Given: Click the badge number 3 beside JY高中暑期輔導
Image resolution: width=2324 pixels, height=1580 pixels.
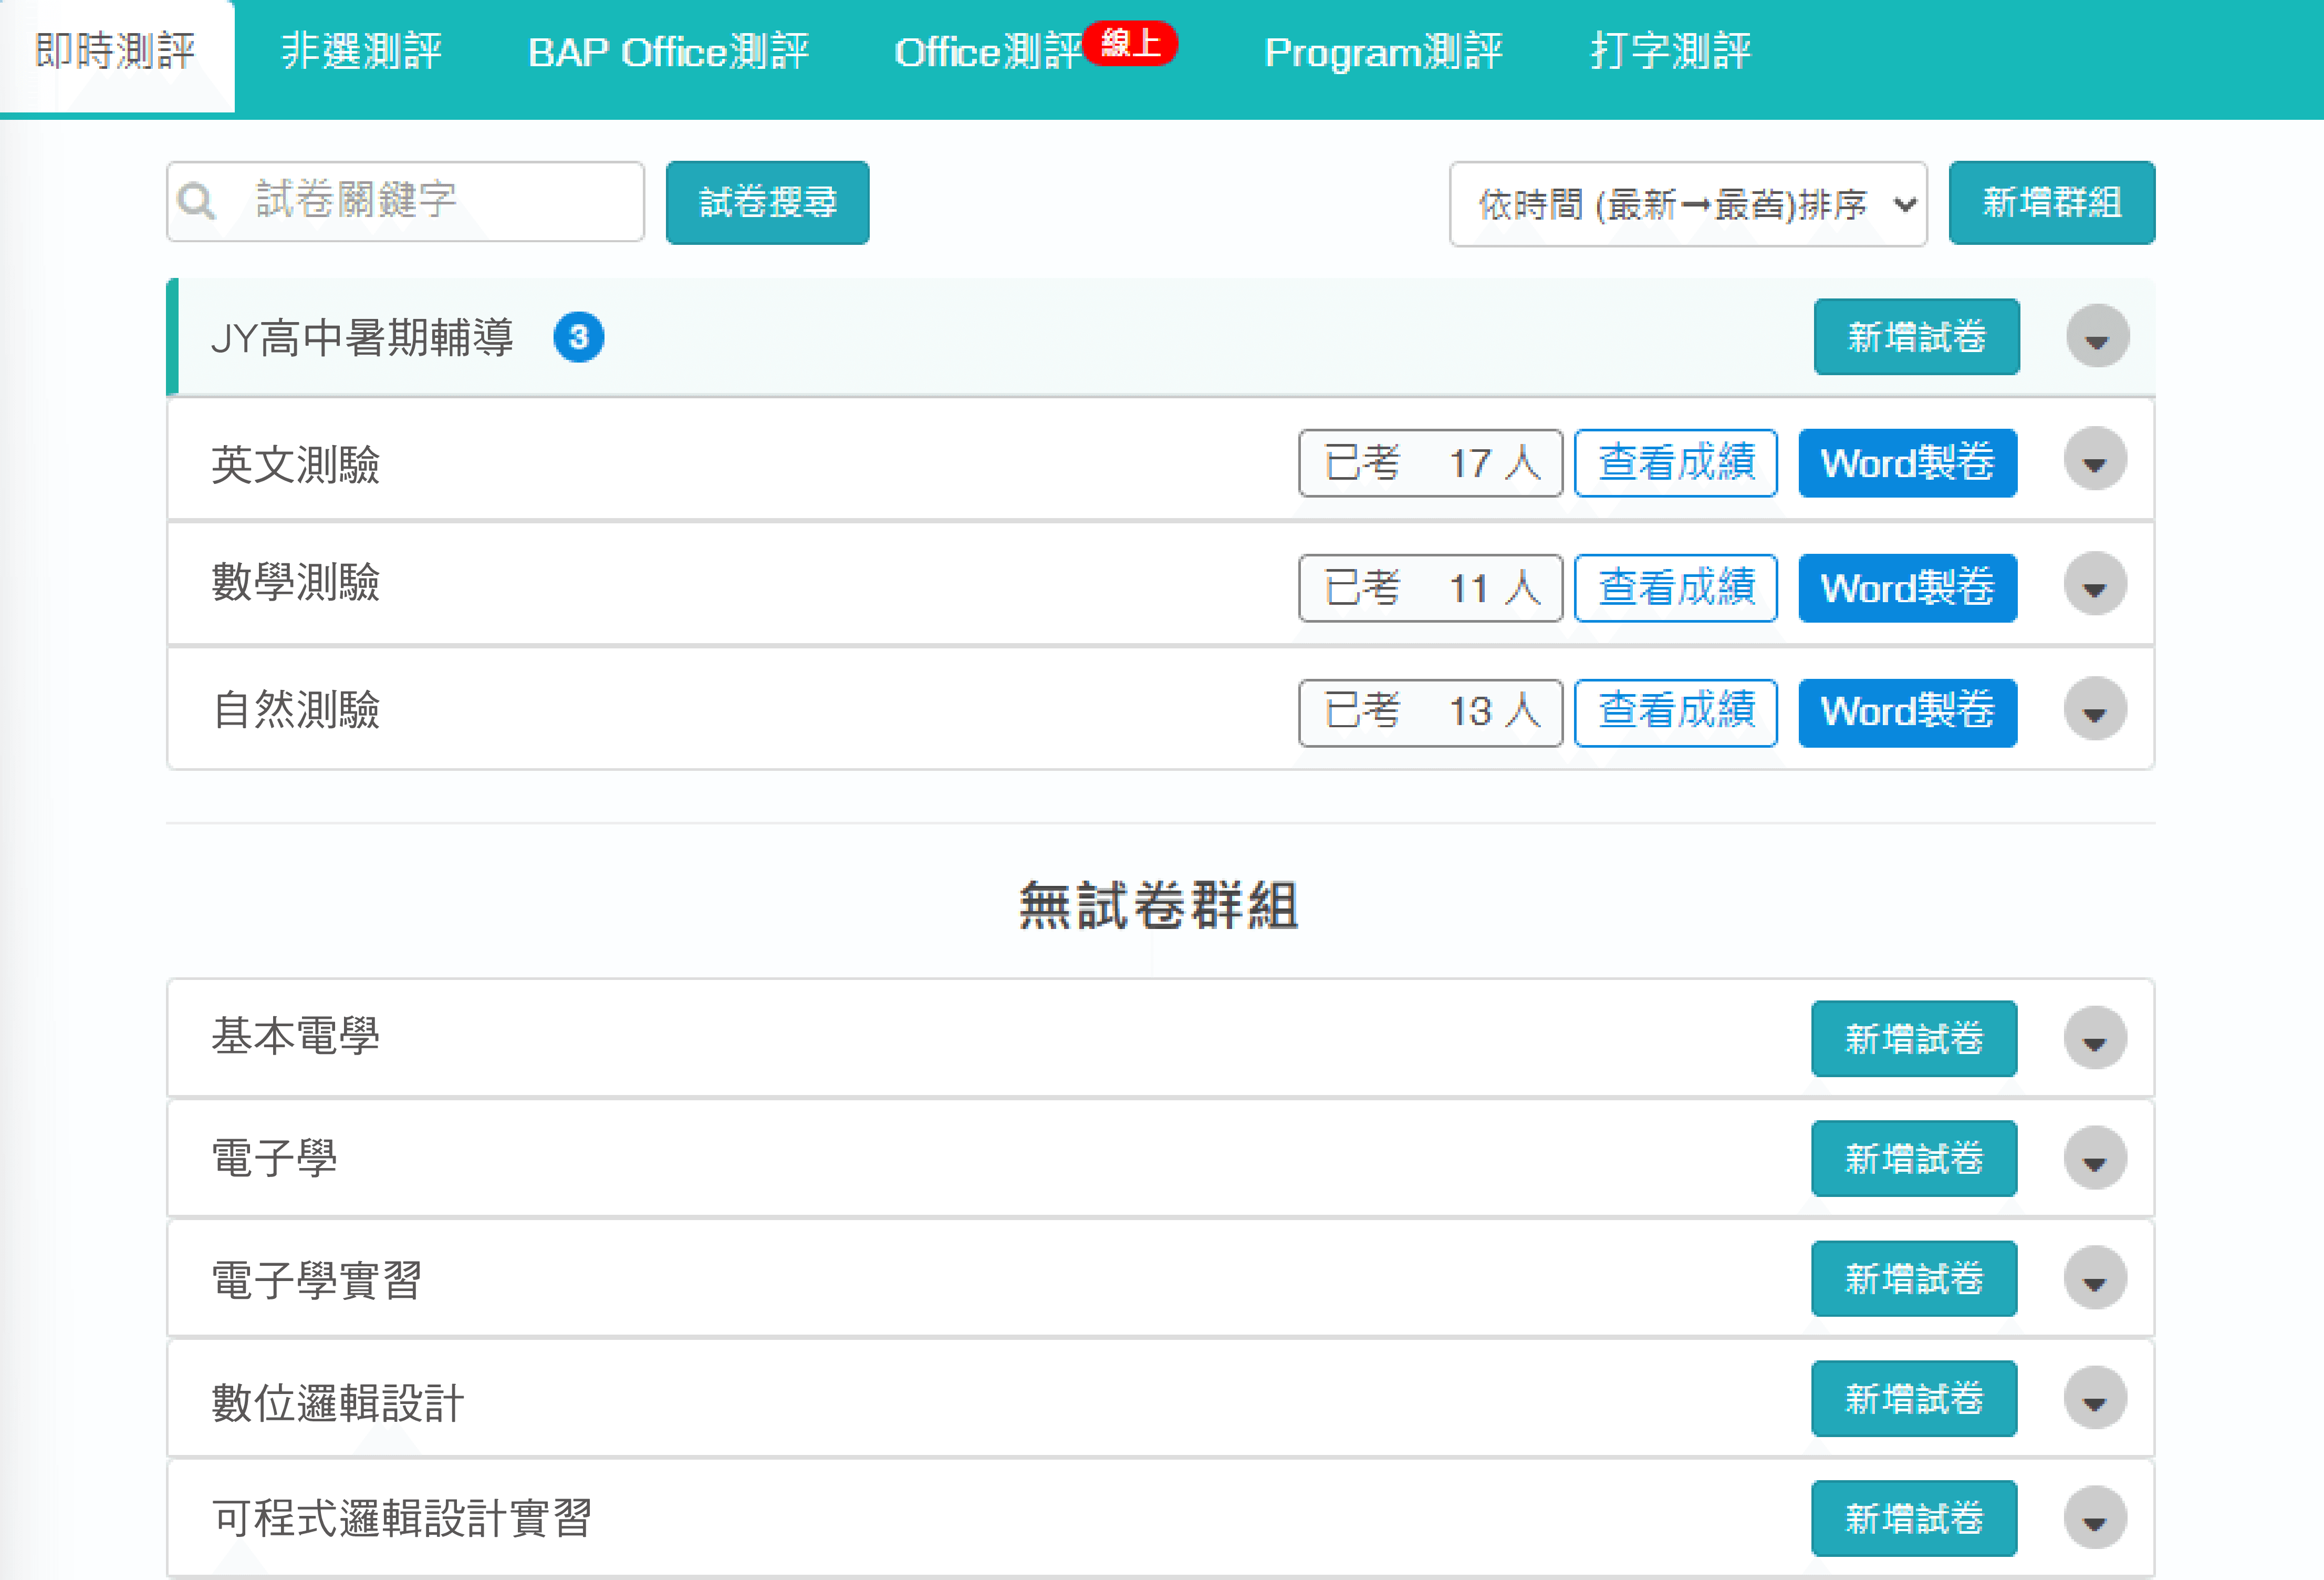Looking at the screenshot, I should point(578,337).
